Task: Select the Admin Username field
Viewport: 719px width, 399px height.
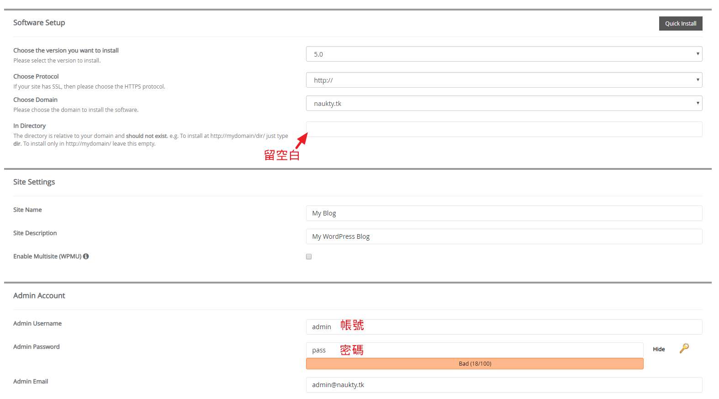Action: pos(503,327)
